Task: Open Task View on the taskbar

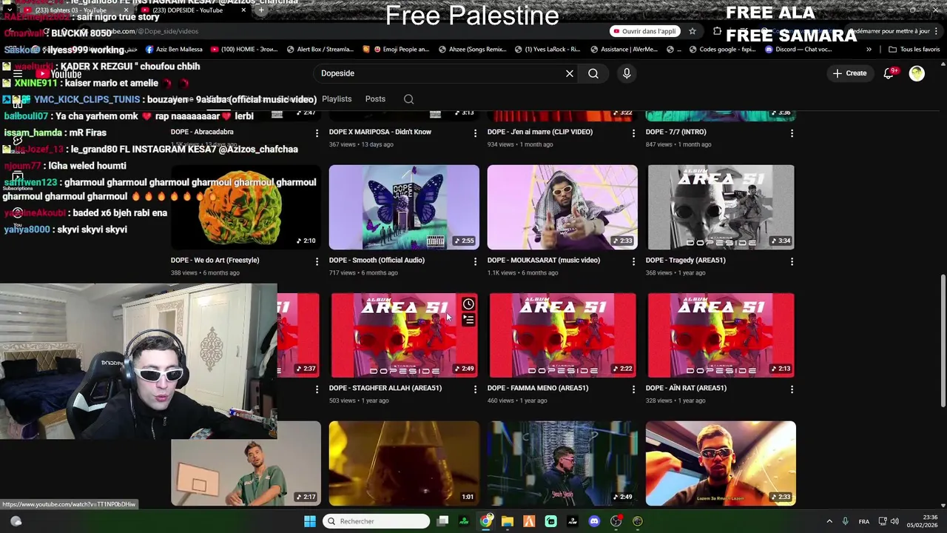Action: click(442, 521)
